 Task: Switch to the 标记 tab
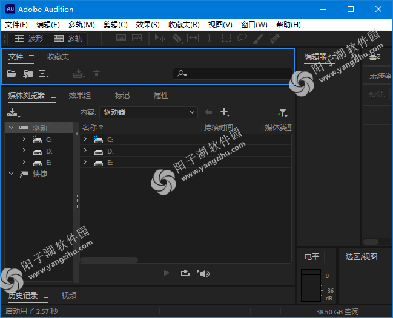(122, 96)
